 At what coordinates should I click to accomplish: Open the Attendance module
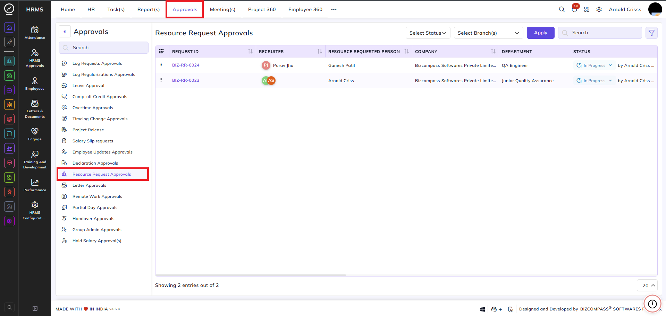(x=35, y=33)
